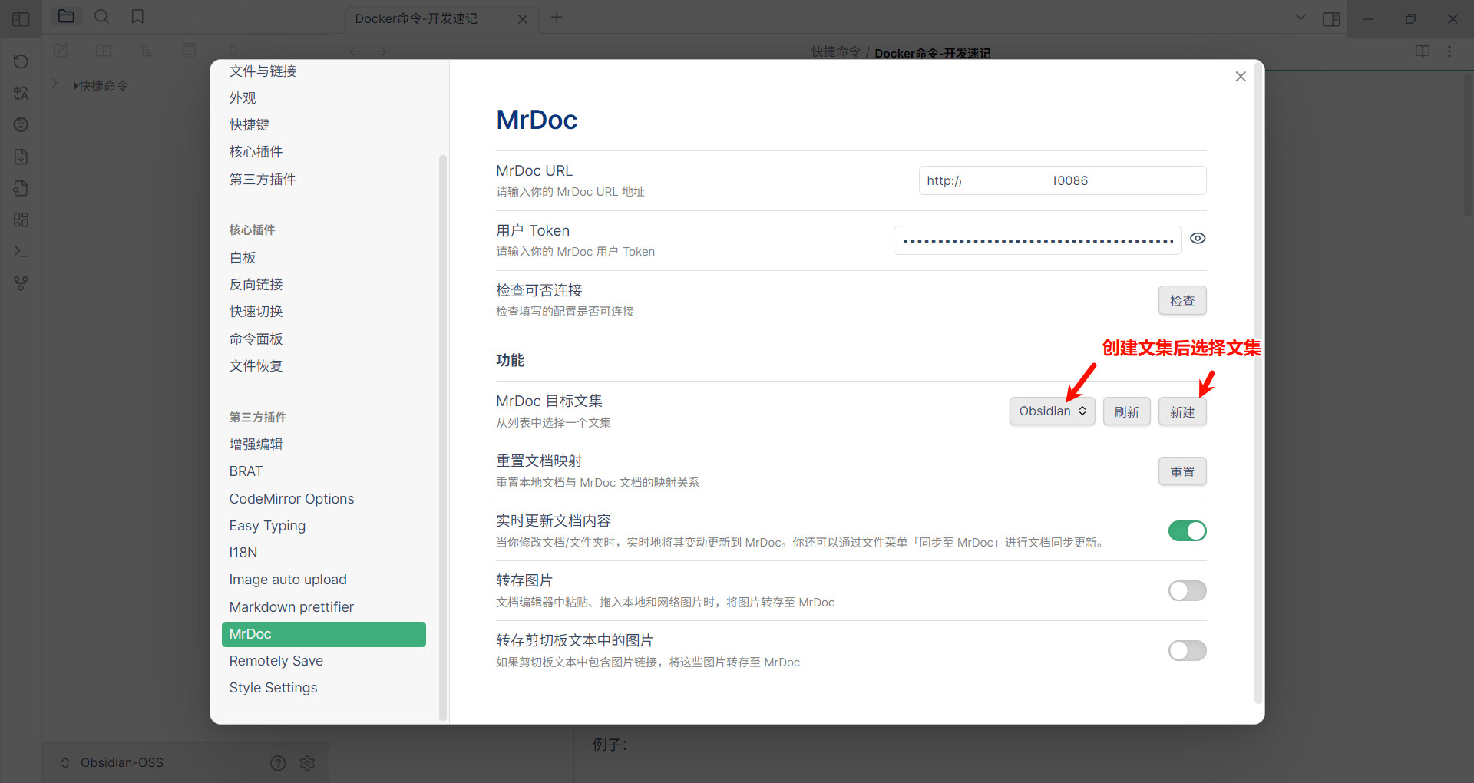This screenshot has height=783, width=1474.
Task: Open the graph view ribbon icon
Action: click(x=21, y=283)
